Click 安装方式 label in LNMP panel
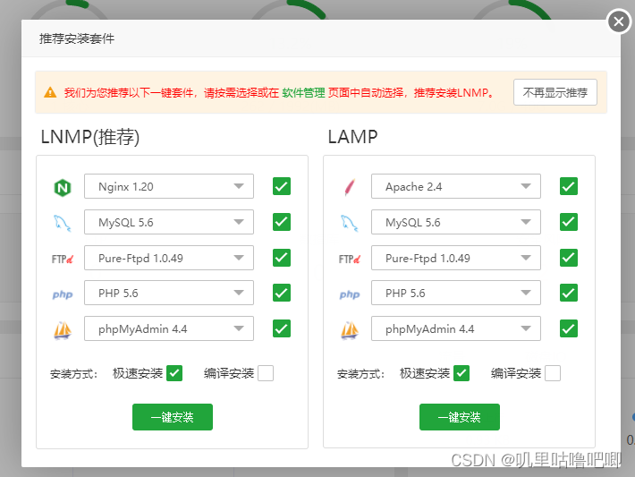The width and height of the screenshot is (635, 477). (73, 374)
